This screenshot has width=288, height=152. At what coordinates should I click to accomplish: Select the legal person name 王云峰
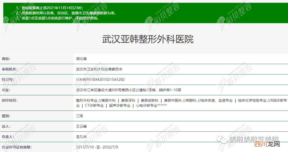[x=81, y=126]
